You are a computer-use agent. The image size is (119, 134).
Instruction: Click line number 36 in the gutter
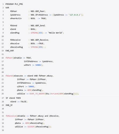tap(3, 130)
